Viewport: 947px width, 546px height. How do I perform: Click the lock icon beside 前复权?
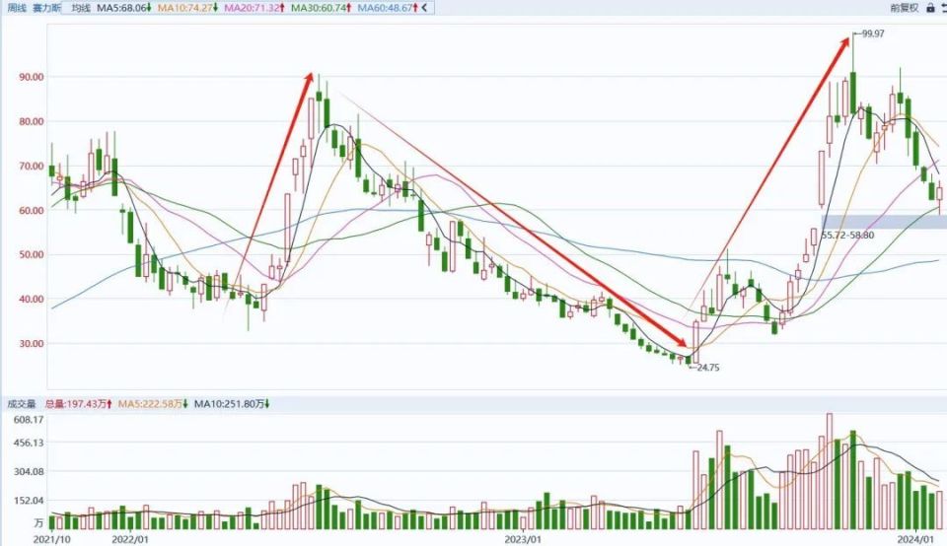tap(929, 8)
